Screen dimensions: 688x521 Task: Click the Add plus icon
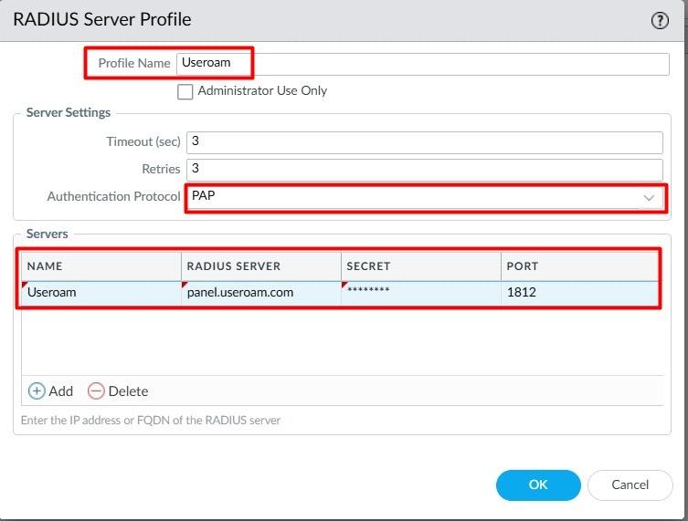37,391
